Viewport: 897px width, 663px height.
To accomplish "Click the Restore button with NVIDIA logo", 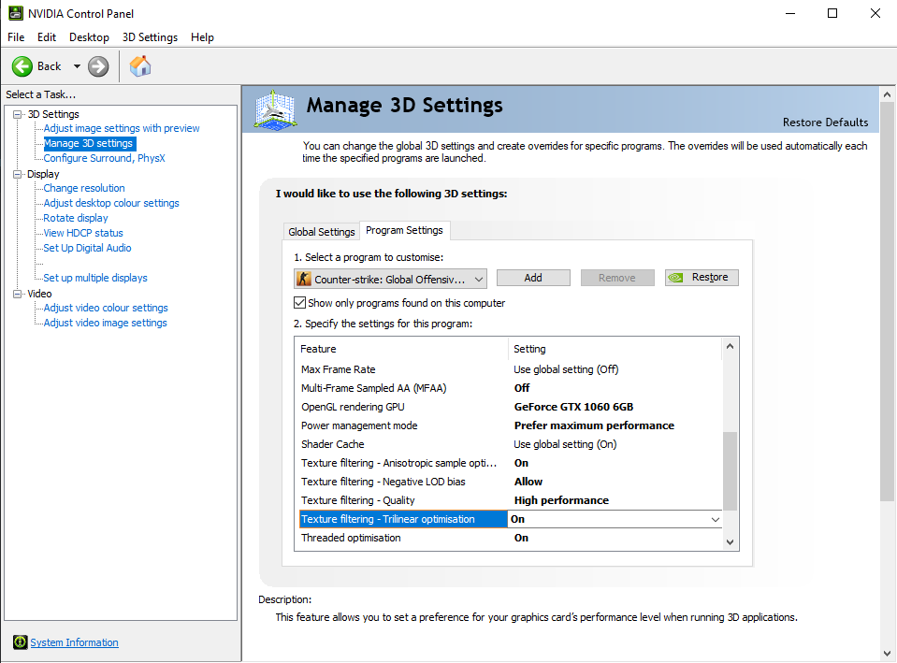I will click(x=702, y=278).
